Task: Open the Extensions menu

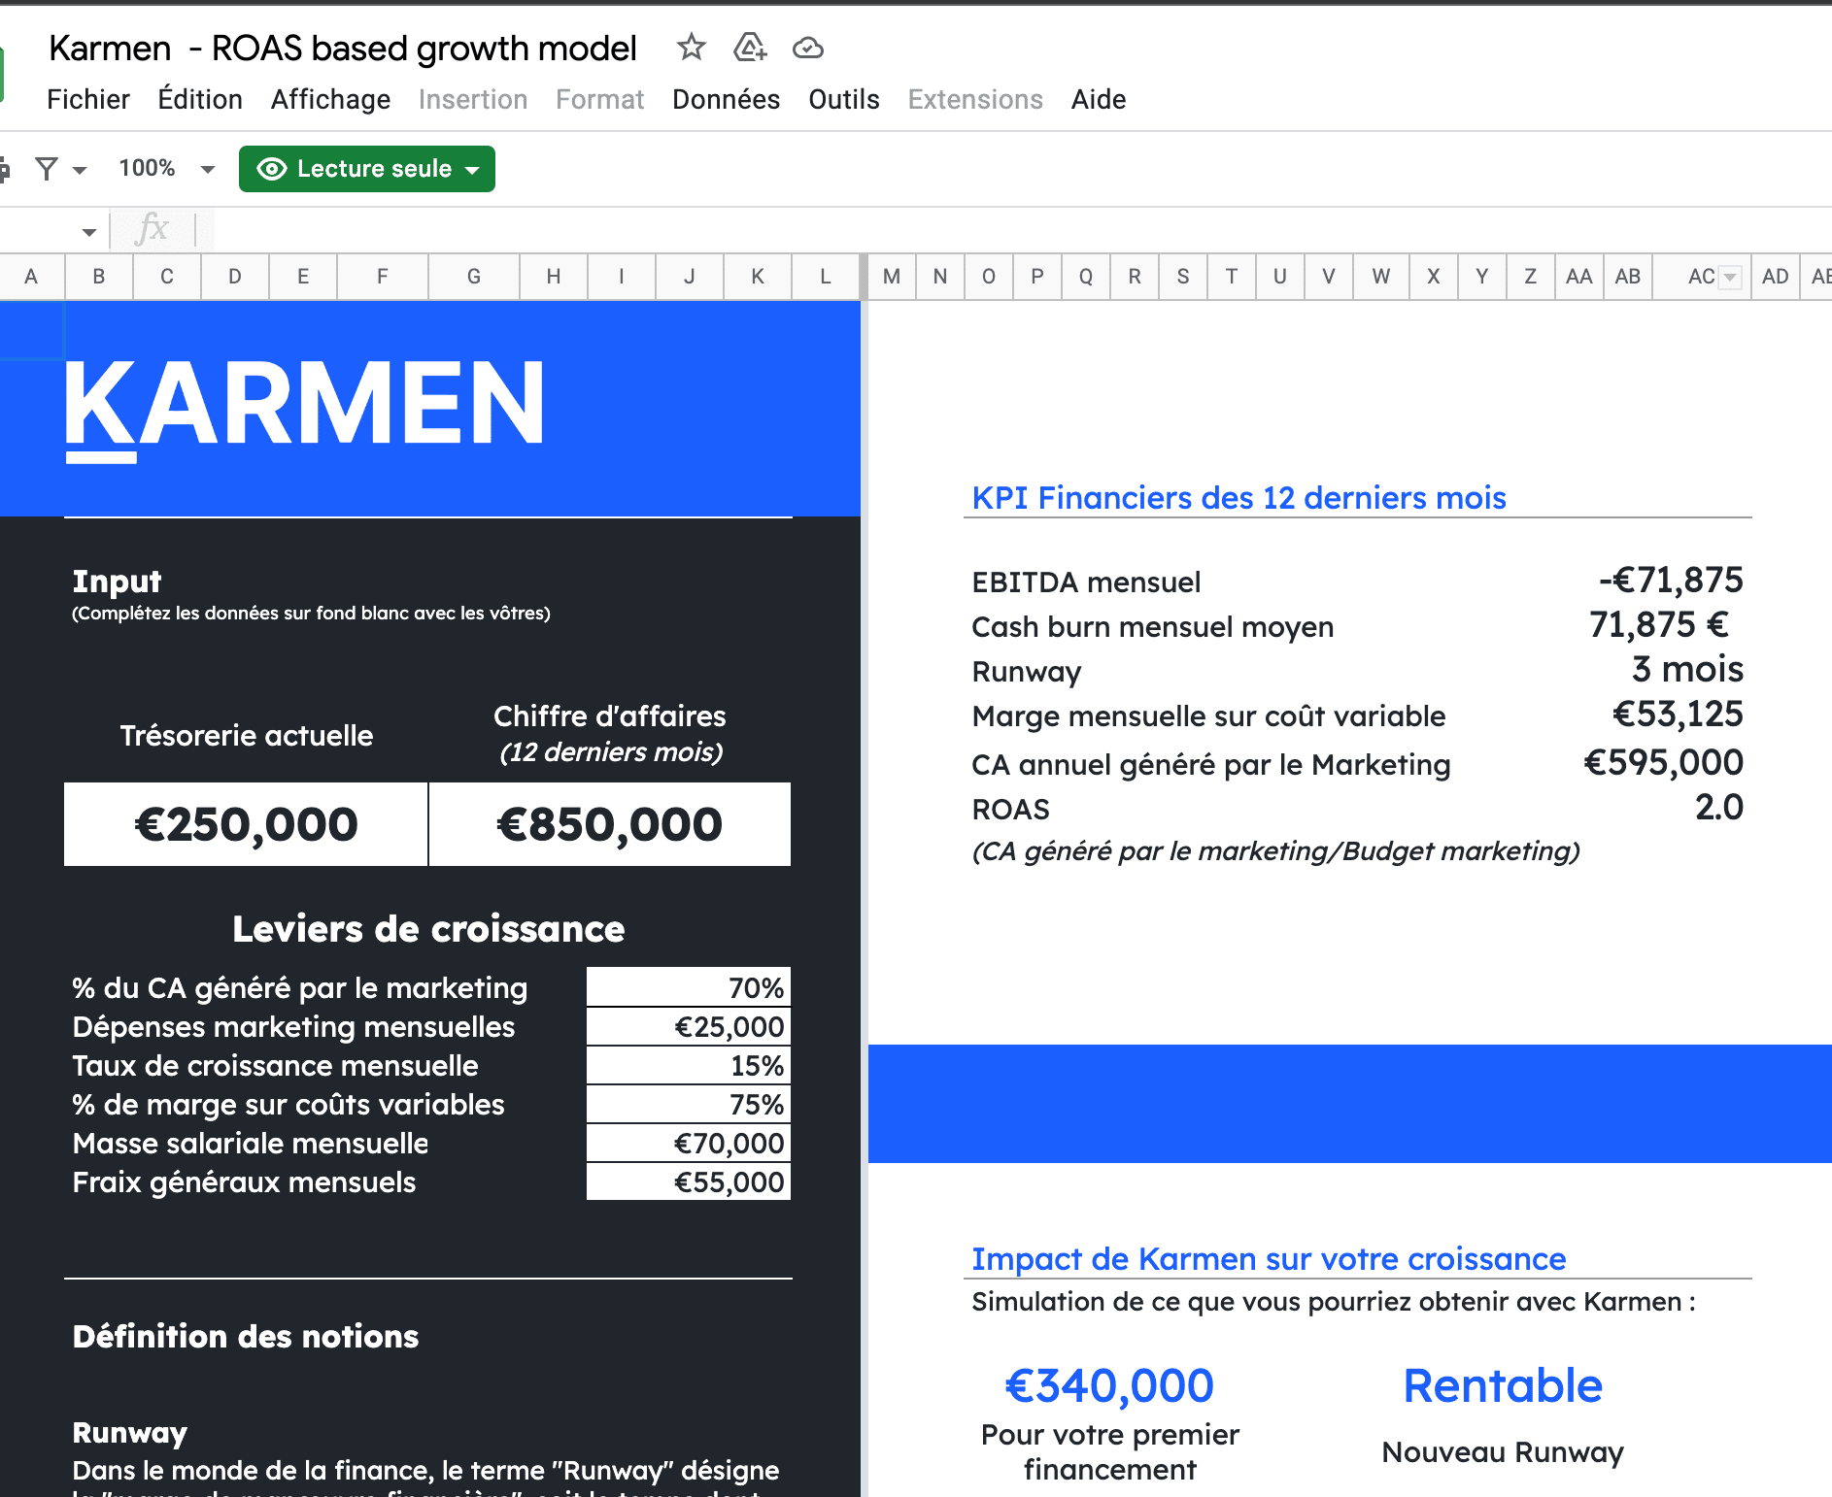Action: pyautogui.click(x=975, y=99)
